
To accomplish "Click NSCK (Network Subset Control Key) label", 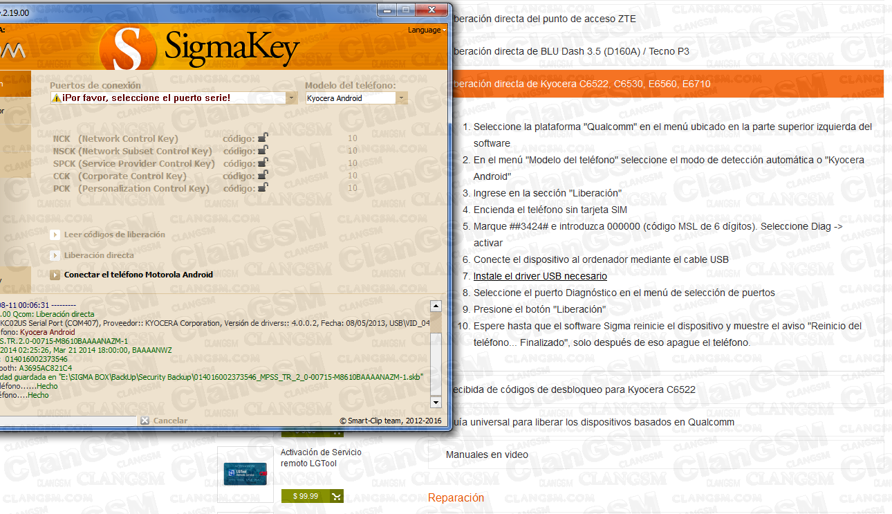I will (x=133, y=151).
